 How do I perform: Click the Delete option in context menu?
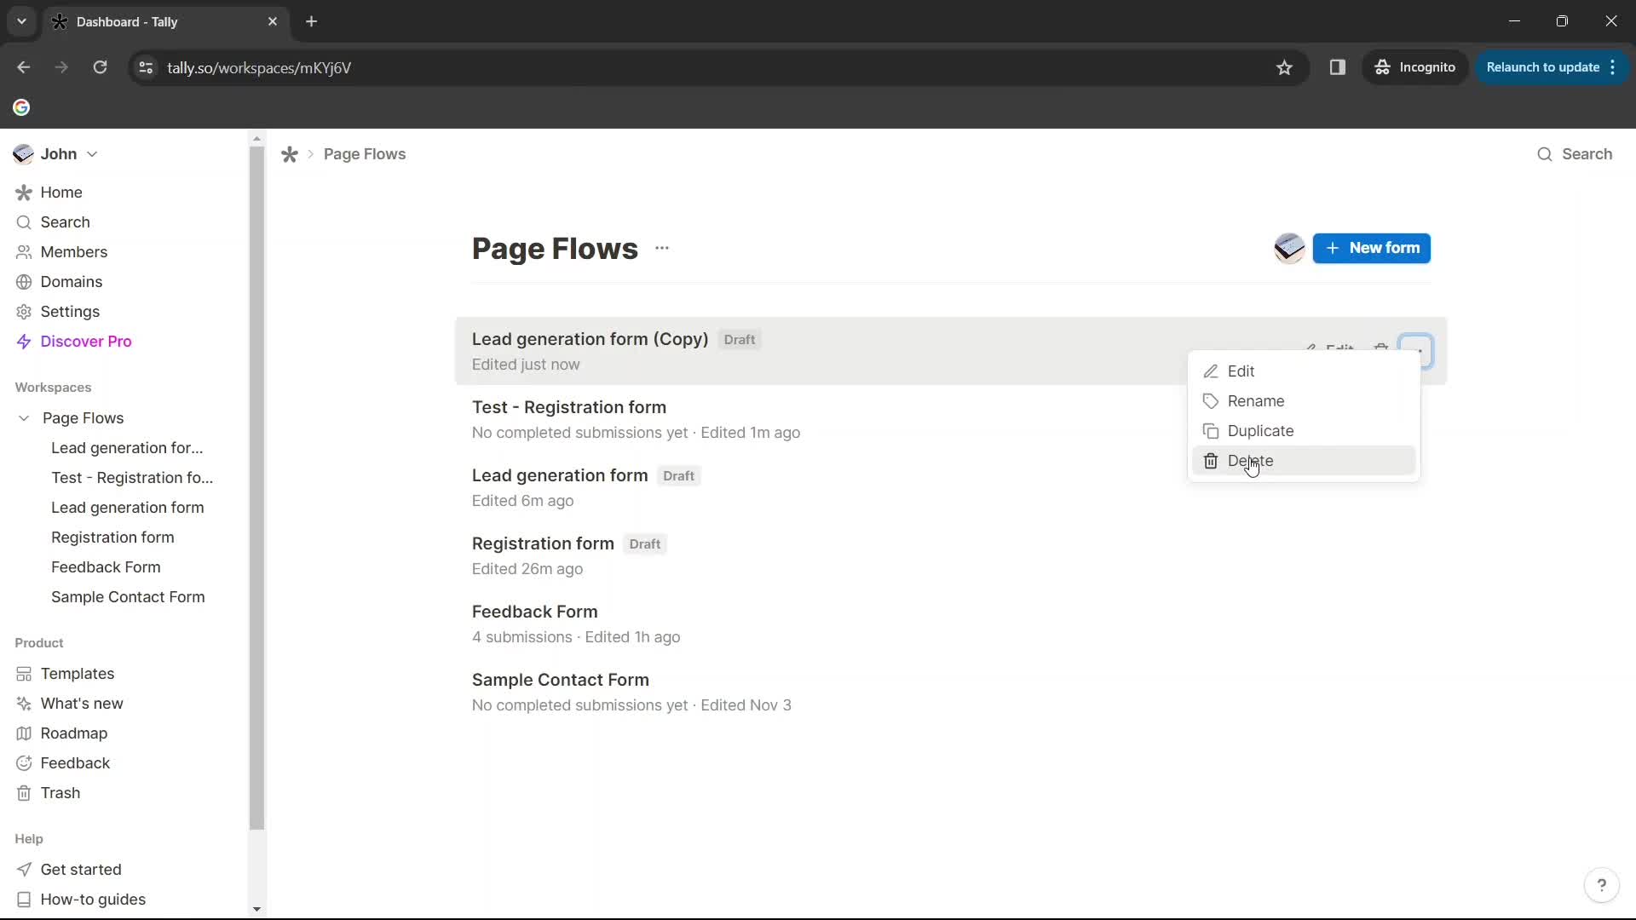click(x=1251, y=461)
